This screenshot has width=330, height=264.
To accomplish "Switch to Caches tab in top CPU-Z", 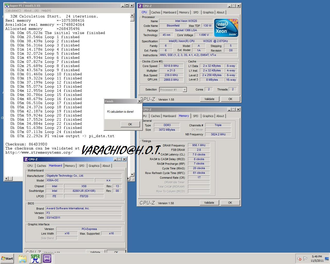I will [x=155, y=12].
